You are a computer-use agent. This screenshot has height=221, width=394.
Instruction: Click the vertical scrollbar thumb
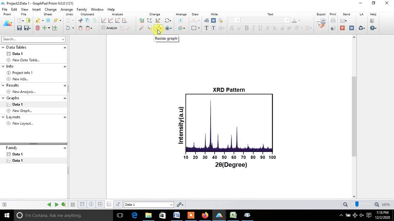354,117
